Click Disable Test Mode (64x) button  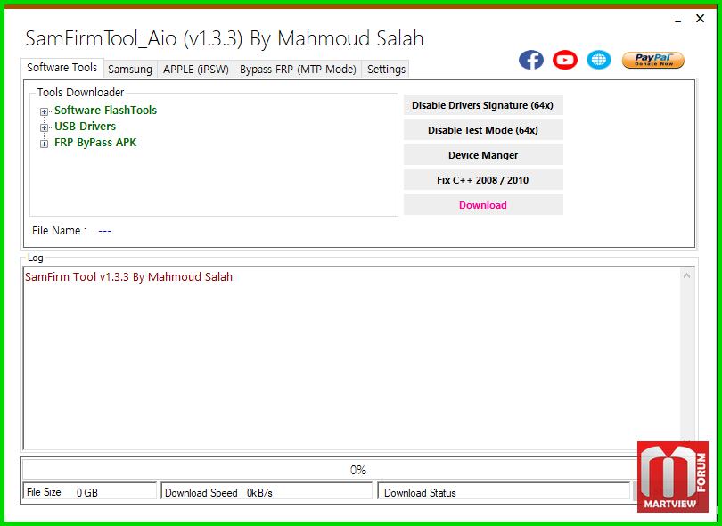click(x=483, y=130)
